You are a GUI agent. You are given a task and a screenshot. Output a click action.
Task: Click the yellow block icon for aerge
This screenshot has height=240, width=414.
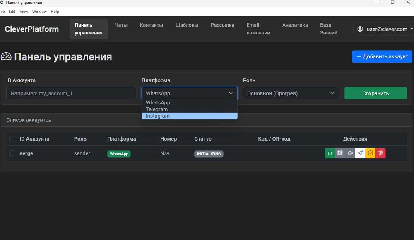(x=371, y=153)
